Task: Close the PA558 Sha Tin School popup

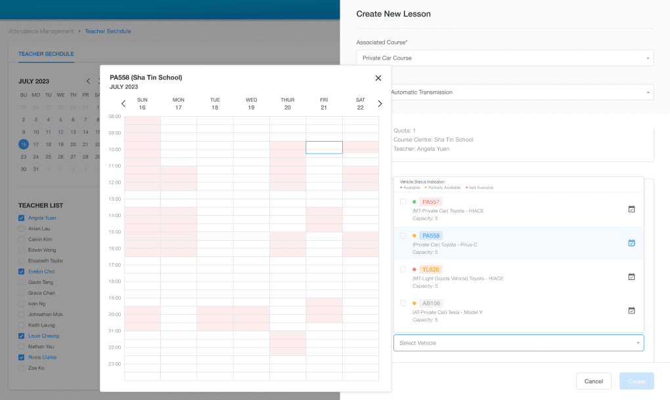Action: pyautogui.click(x=378, y=77)
